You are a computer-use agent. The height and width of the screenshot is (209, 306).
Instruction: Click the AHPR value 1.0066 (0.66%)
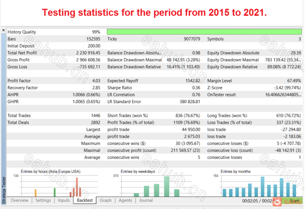click(x=86, y=95)
